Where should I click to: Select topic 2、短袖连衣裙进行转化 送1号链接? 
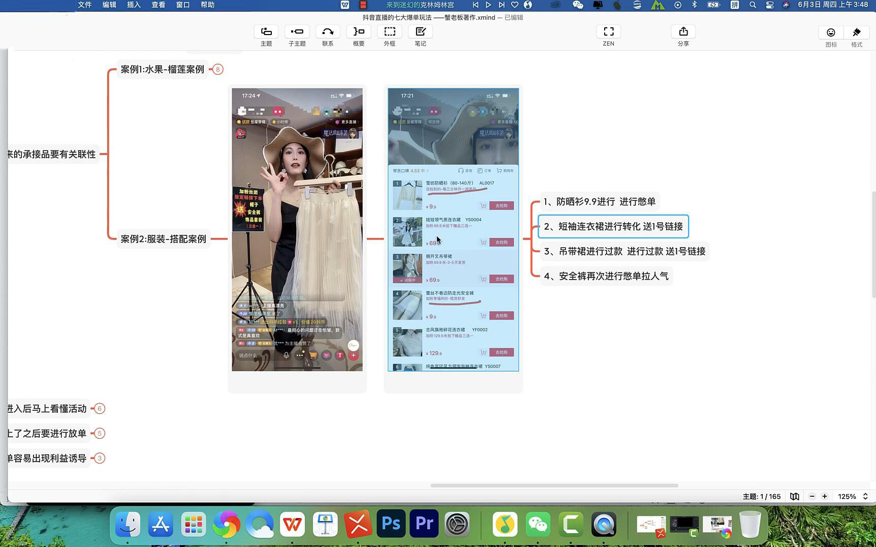click(x=613, y=227)
